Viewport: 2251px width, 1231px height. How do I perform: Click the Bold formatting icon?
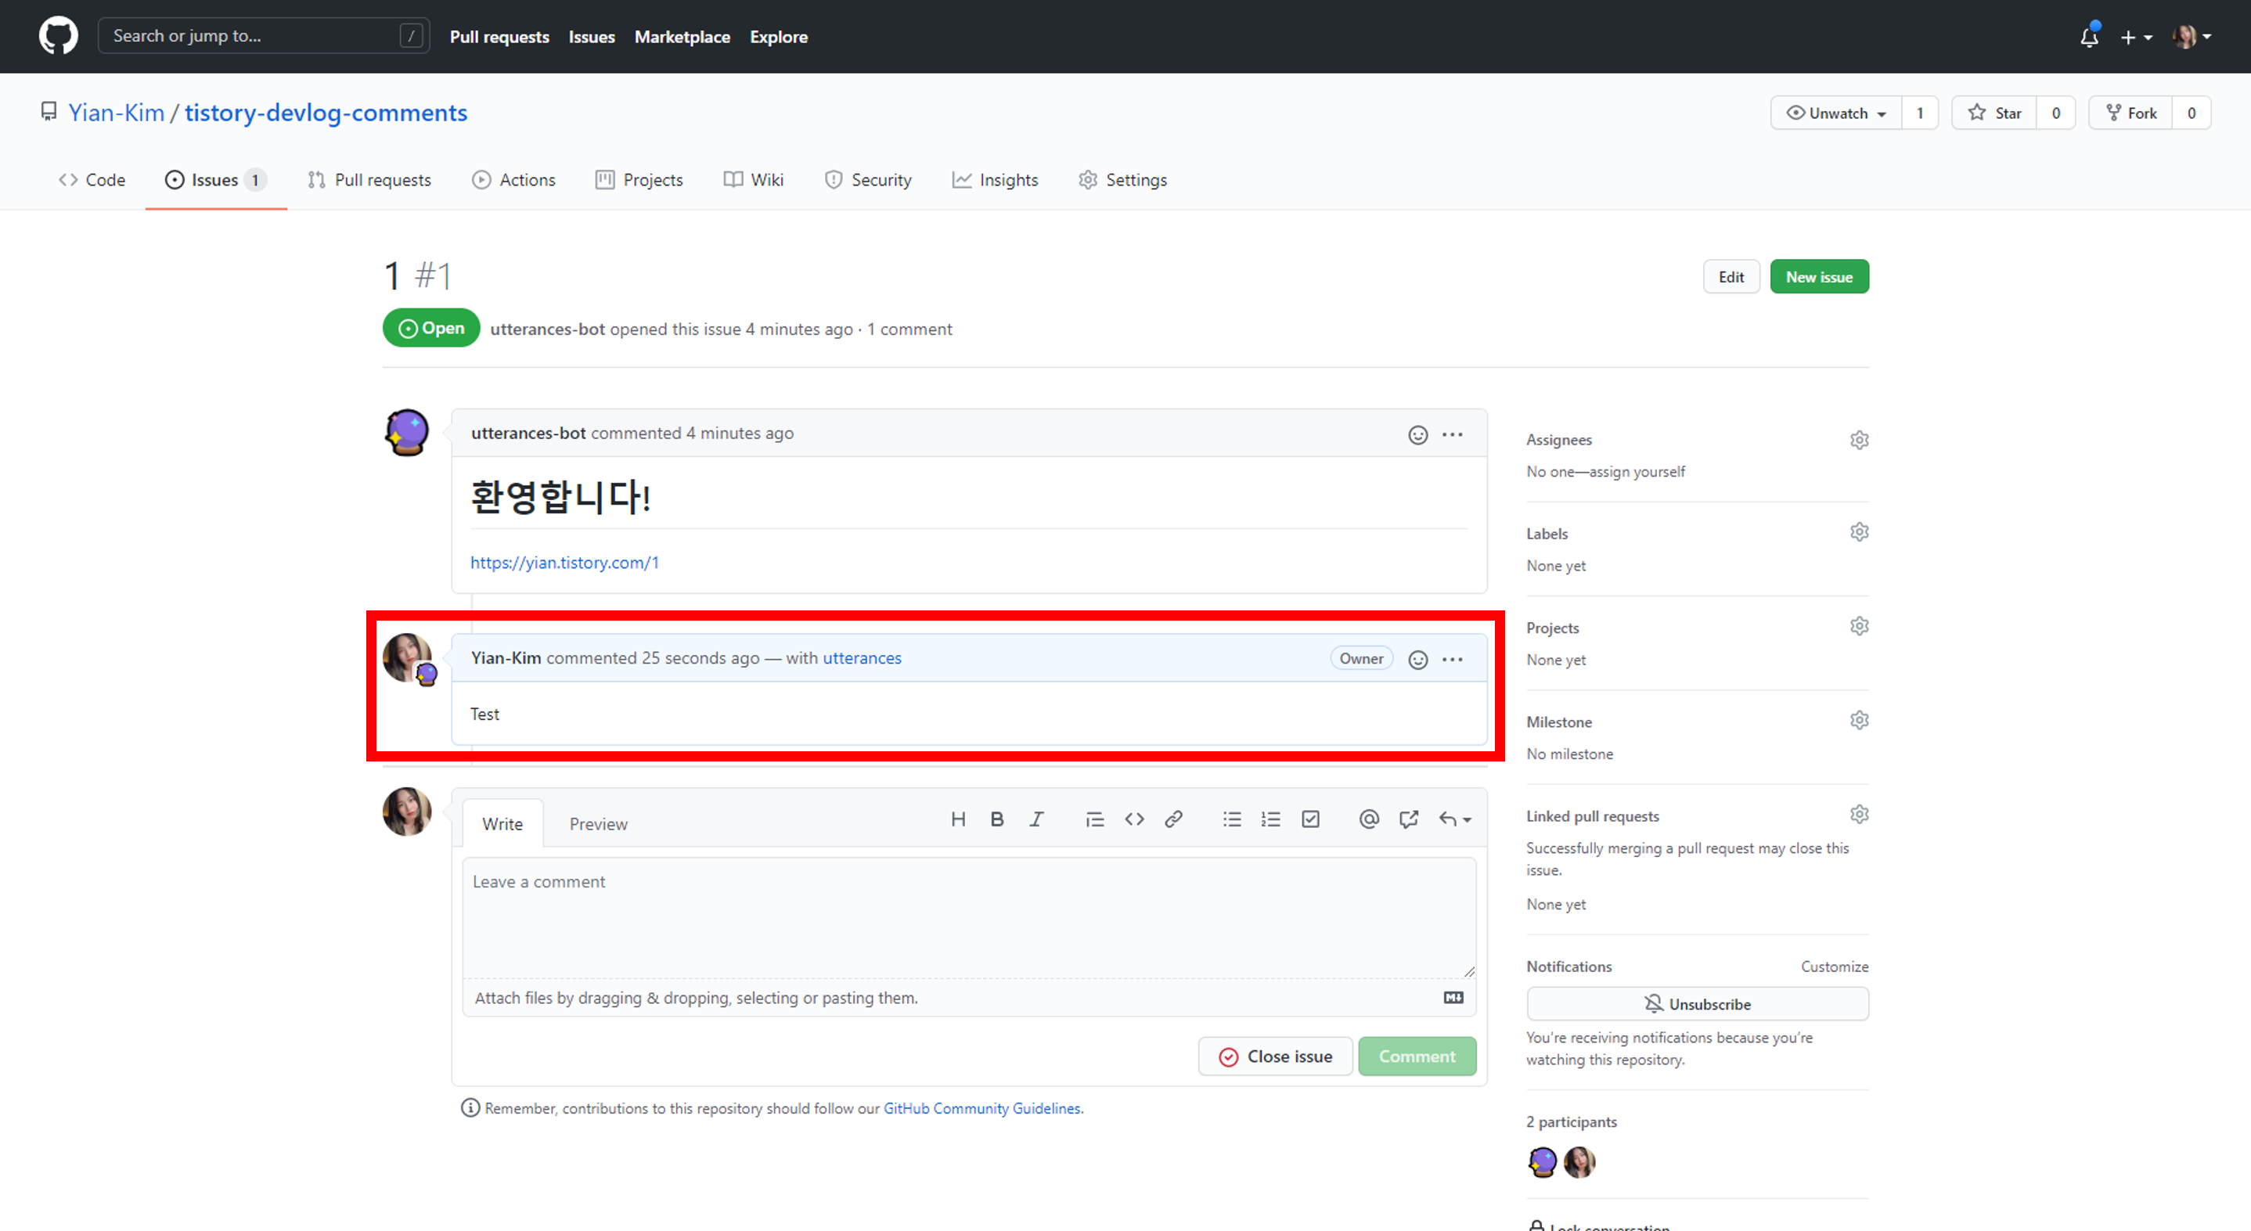tap(997, 819)
